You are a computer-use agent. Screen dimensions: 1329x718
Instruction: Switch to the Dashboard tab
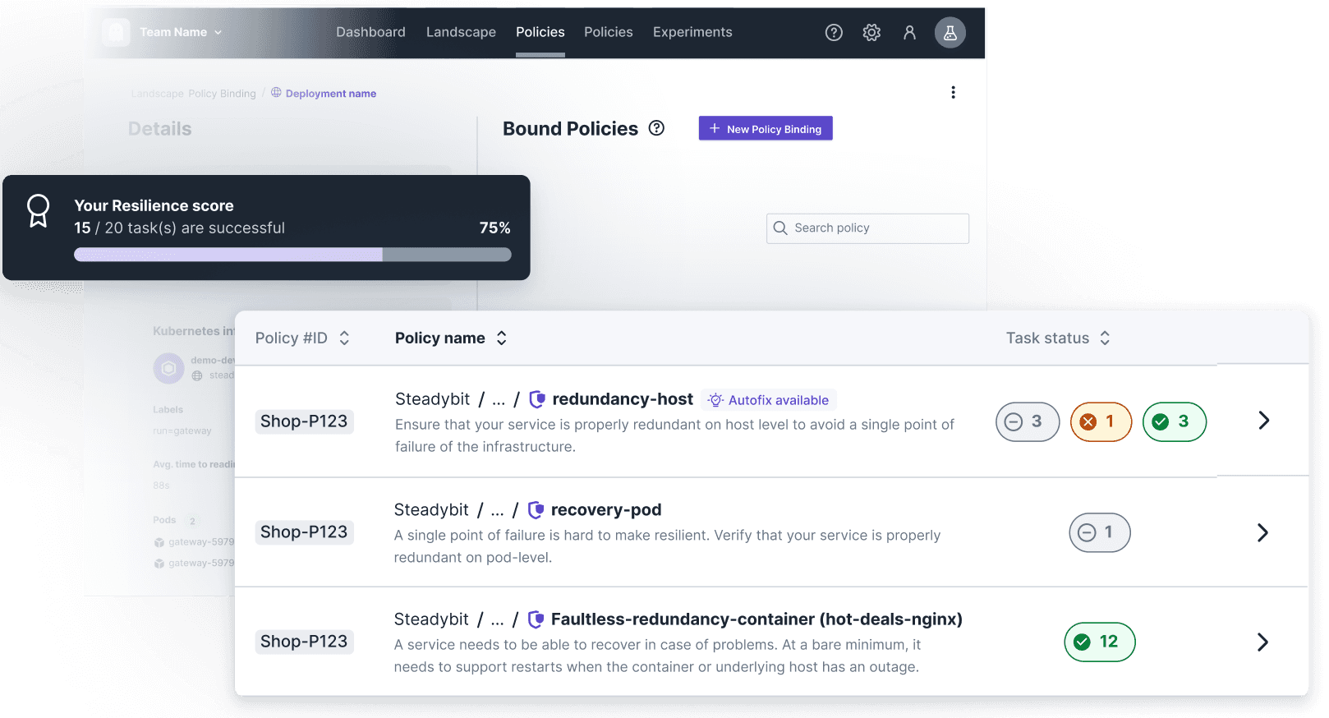(370, 32)
